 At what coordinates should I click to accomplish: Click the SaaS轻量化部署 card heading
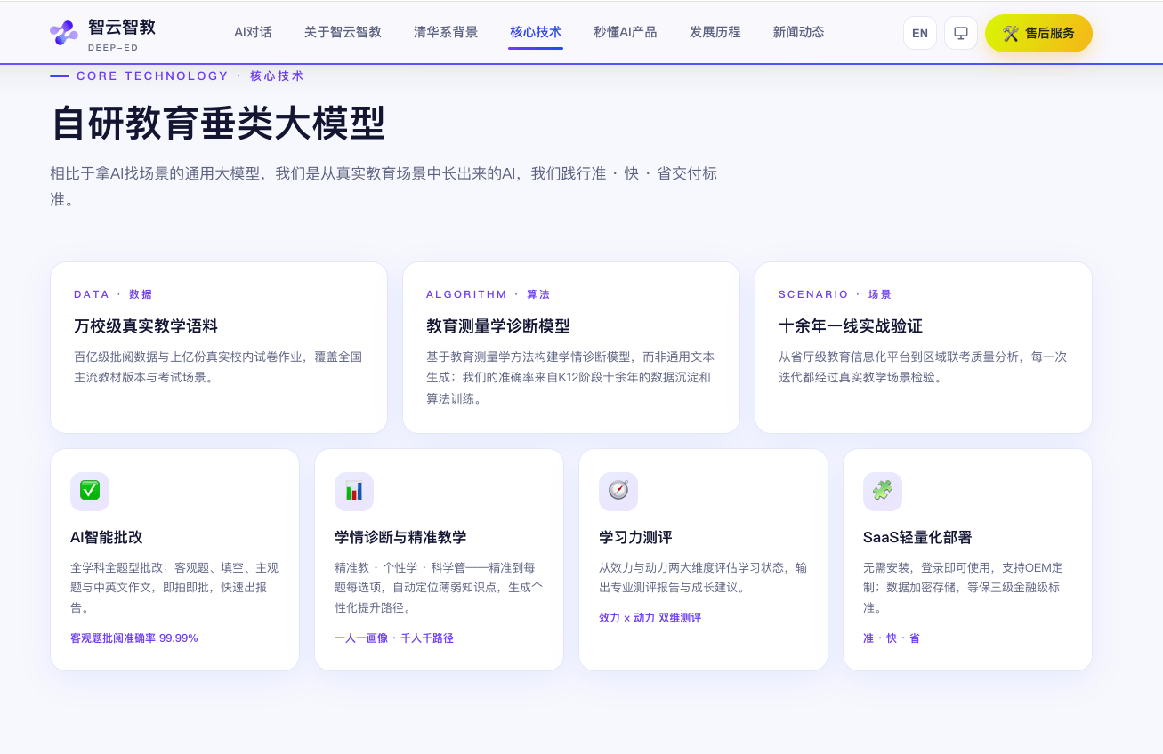pyautogui.click(x=917, y=537)
